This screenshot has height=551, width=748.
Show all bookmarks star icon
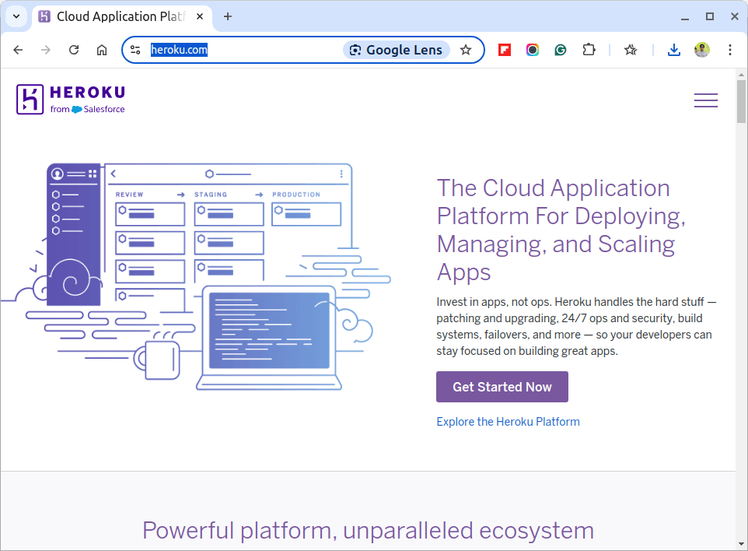[x=631, y=50]
